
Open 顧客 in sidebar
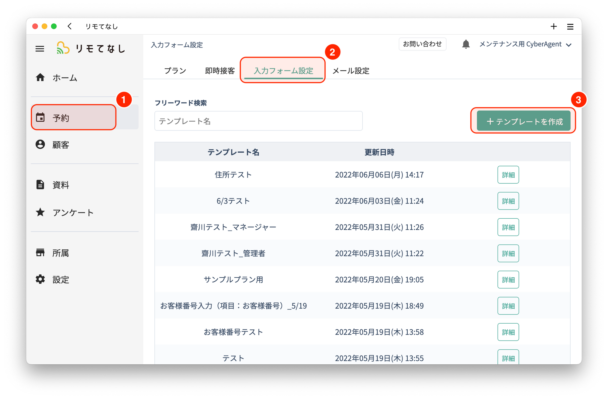(61, 145)
